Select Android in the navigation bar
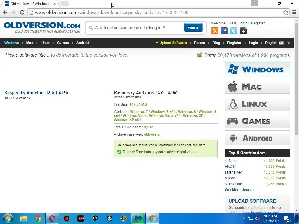This screenshot has height=224, width=299. (x=83, y=43)
